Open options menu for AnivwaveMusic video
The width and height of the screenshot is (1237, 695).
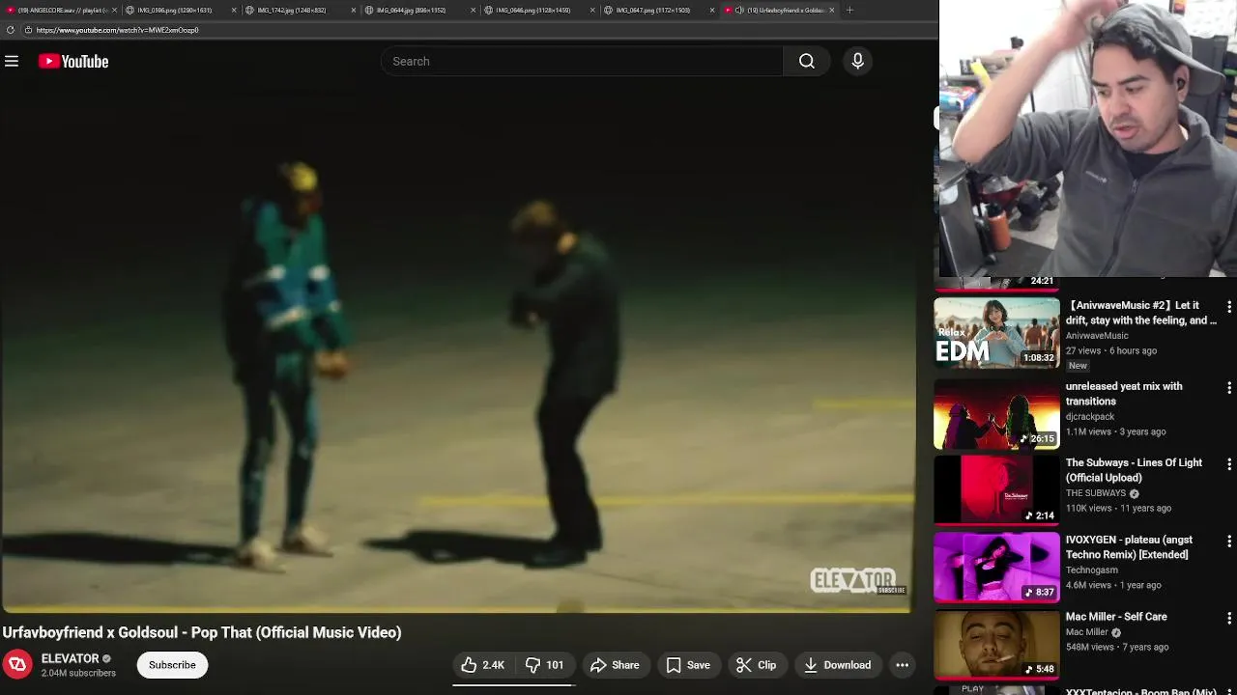[1228, 307]
